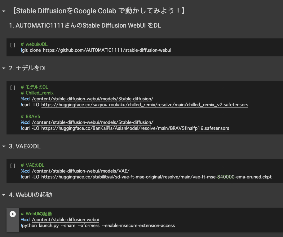This screenshot has width=283, height=237.
Task: Click the git clone command text
Action: (x=31, y=50)
